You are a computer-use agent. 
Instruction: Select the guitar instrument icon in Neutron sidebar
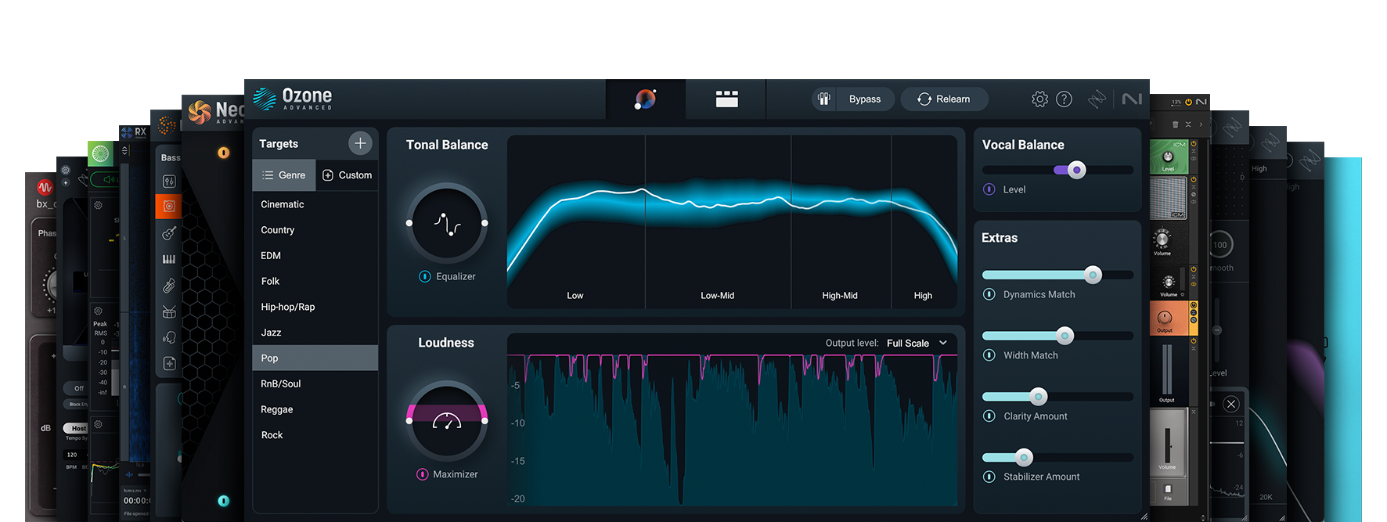coord(169,233)
